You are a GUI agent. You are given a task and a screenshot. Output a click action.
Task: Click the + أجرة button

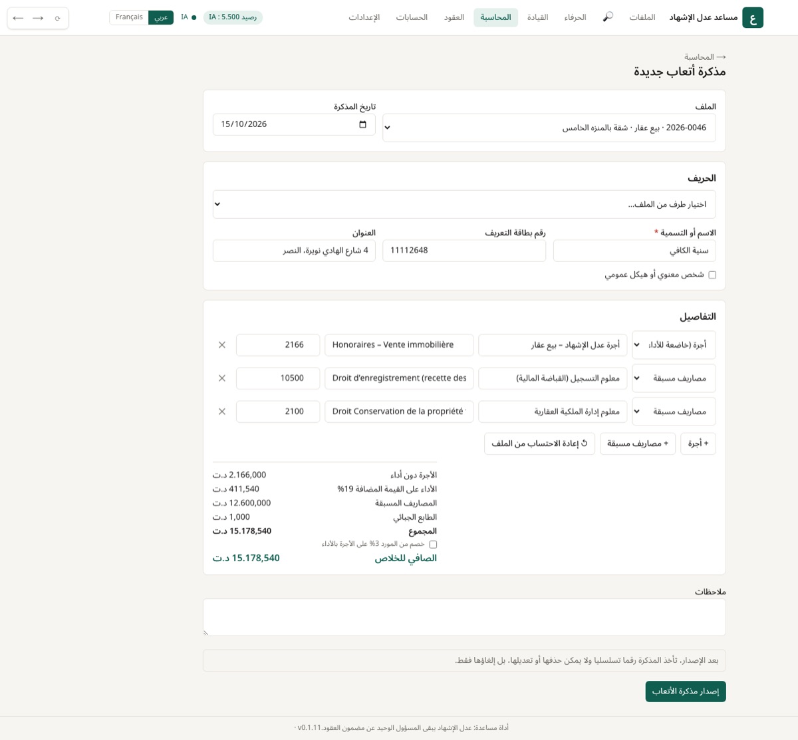pos(698,443)
